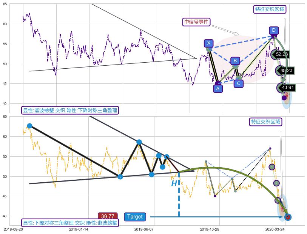Viewport: 307px width, 234px height.
Task: Click the 中信号事件 annotation box
Action: coord(196,22)
